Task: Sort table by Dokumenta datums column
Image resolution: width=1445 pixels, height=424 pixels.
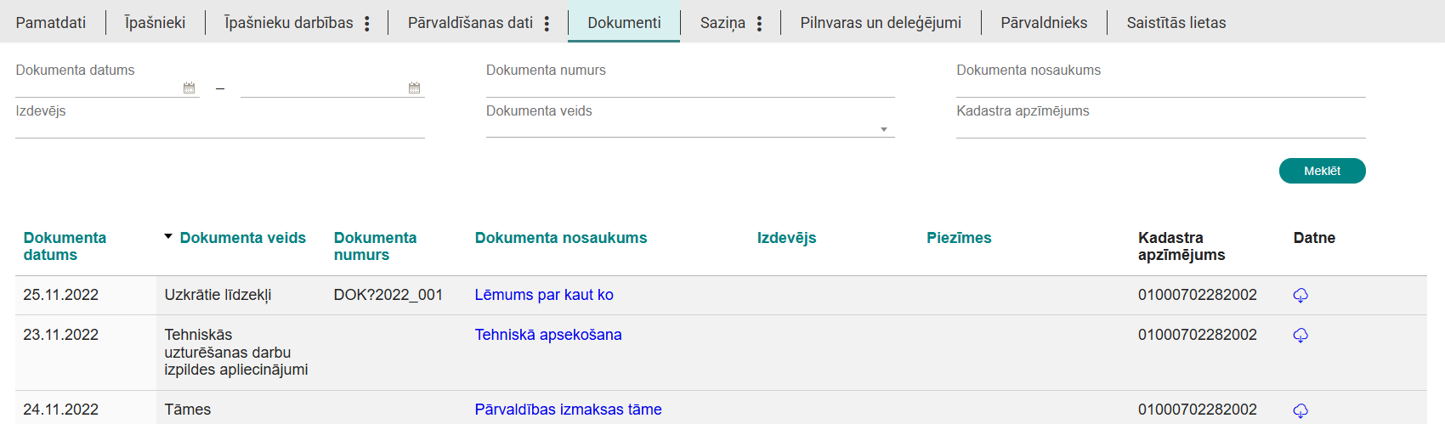Action: click(65, 246)
